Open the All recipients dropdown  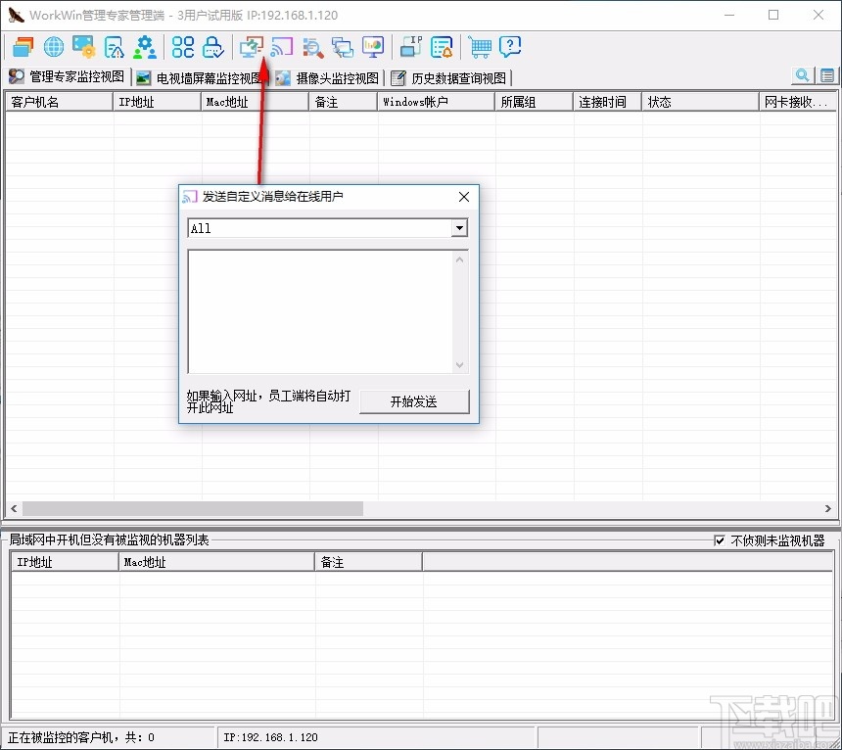(458, 228)
